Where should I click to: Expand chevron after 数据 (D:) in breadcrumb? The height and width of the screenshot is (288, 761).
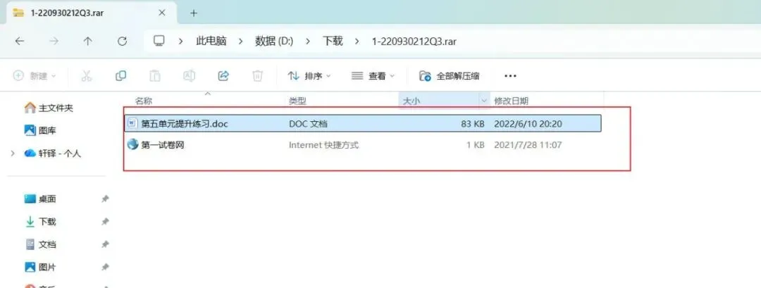pos(308,42)
